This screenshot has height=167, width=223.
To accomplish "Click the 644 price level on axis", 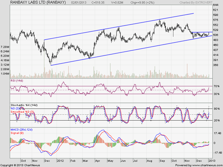I will pos(215,5).
